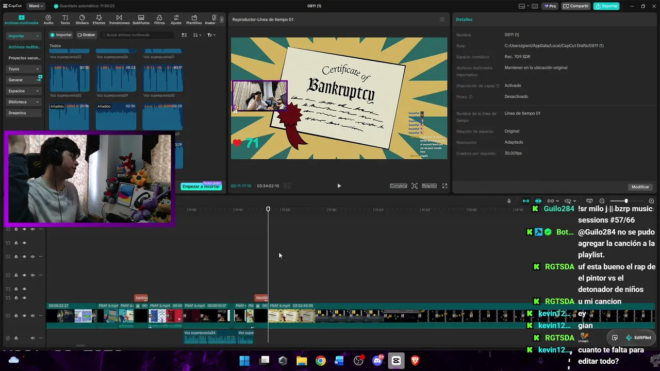Open more options for the audio track

click(x=41, y=338)
